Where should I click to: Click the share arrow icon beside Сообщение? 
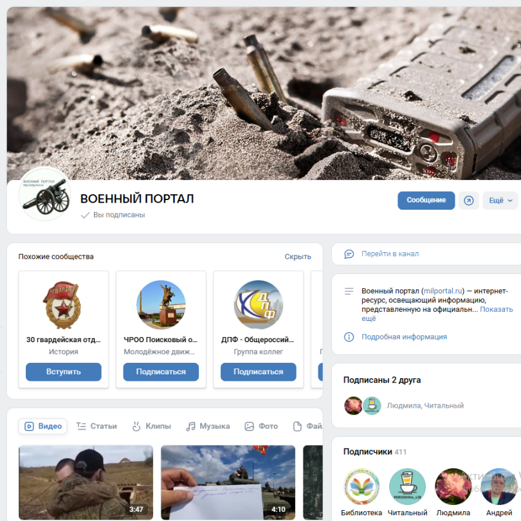(468, 200)
